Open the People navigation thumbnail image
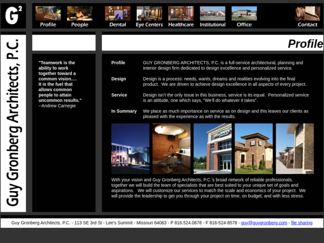Viewport: 324px width, 243px height. click(79, 13)
